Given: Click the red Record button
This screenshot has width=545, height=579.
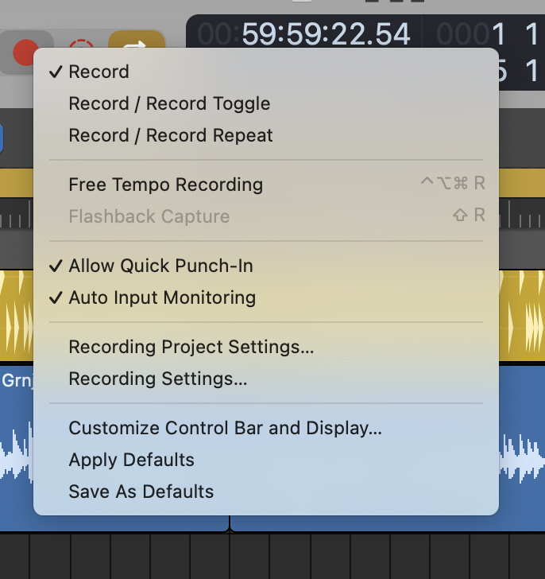Looking at the screenshot, I should click(26, 52).
